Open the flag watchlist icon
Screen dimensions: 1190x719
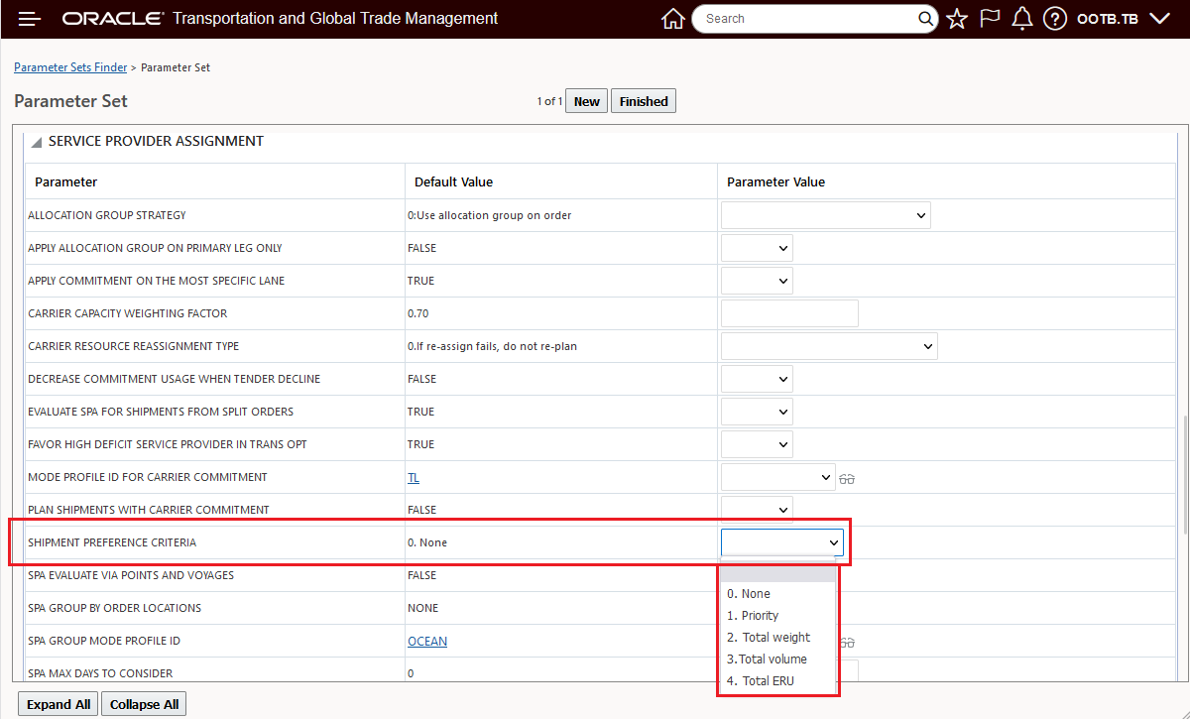(990, 19)
